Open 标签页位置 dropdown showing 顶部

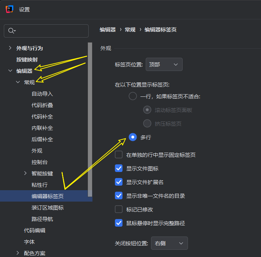click(164, 65)
